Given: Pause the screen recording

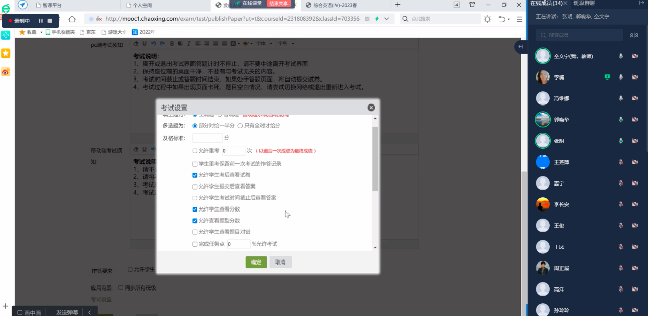Looking at the screenshot, I should pyautogui.click(x=41, y=21).
